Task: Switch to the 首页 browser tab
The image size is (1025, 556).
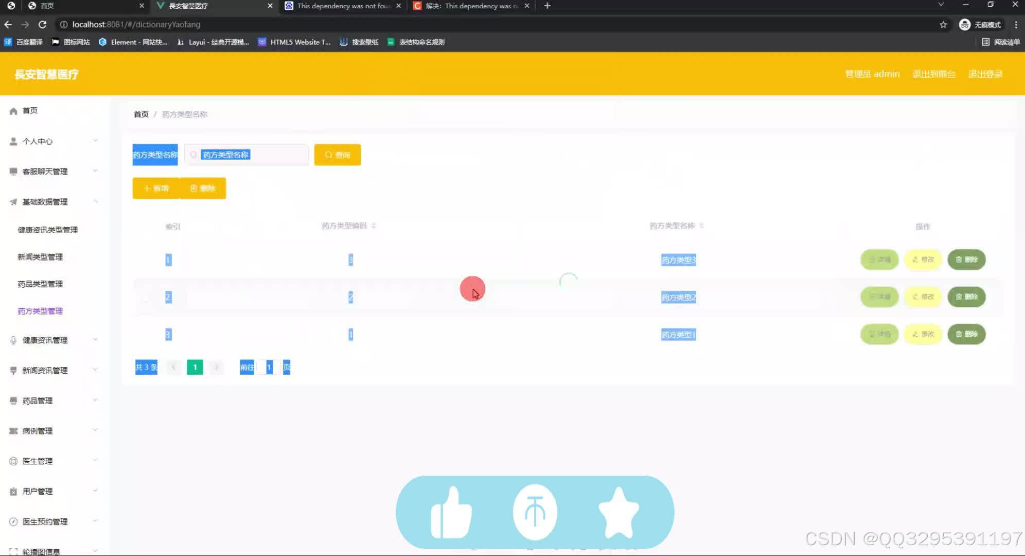Action: tap(86, 6)
